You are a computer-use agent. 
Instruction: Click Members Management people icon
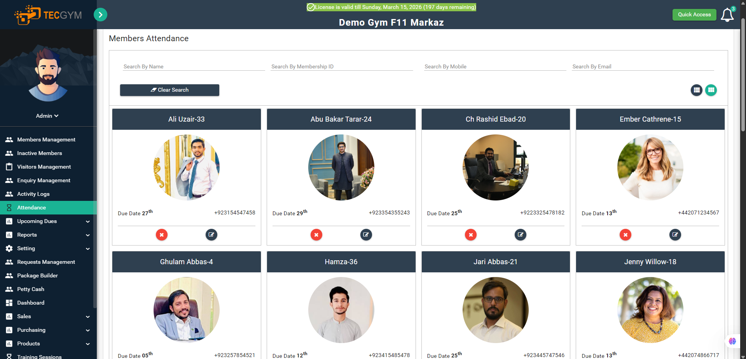[x=9, y=139]
